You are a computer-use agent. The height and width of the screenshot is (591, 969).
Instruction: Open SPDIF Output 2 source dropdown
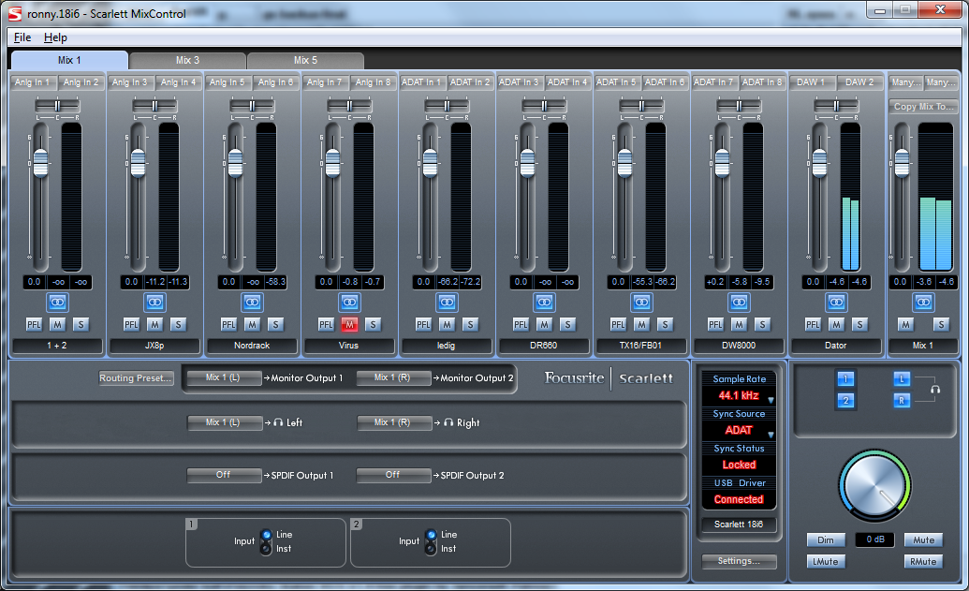[393, 475]
